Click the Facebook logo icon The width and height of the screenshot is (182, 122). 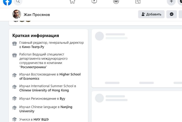pos(7,2)
